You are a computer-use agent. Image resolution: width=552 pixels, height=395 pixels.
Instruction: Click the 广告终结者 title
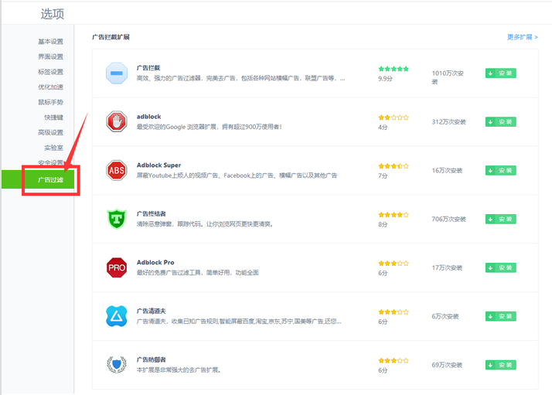pos(151,213)
